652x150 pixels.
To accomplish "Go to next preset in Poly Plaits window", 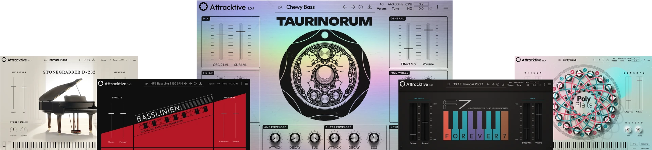I will (599, 60).
